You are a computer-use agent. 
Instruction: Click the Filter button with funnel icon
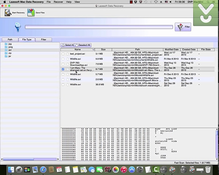pos(183,27)
